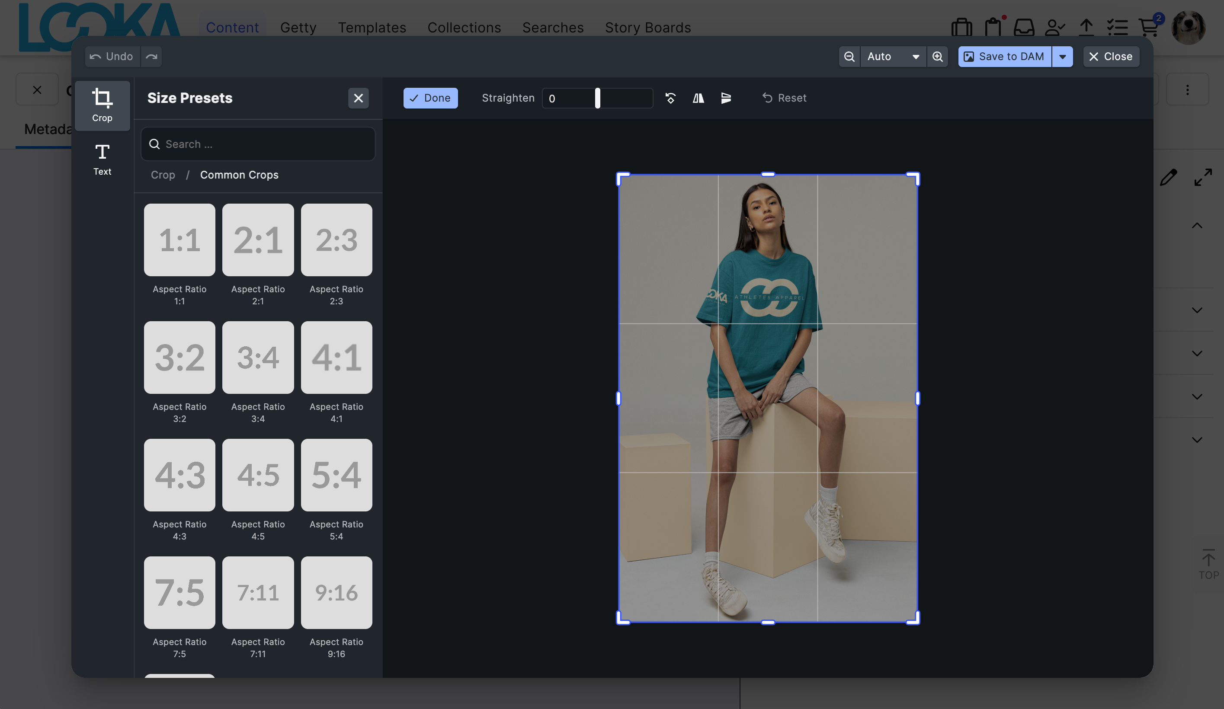Click the redo arrow icon
Viewport: 1224px width, 709px height.
pyautogui.click(x=151, y=57)
